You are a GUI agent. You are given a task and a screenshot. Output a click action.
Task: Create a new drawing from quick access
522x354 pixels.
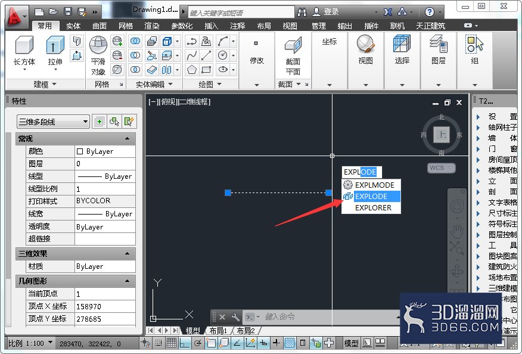coord(39,13)
